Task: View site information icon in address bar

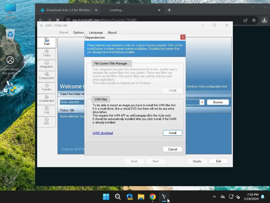Action: (x=68, y=20)
